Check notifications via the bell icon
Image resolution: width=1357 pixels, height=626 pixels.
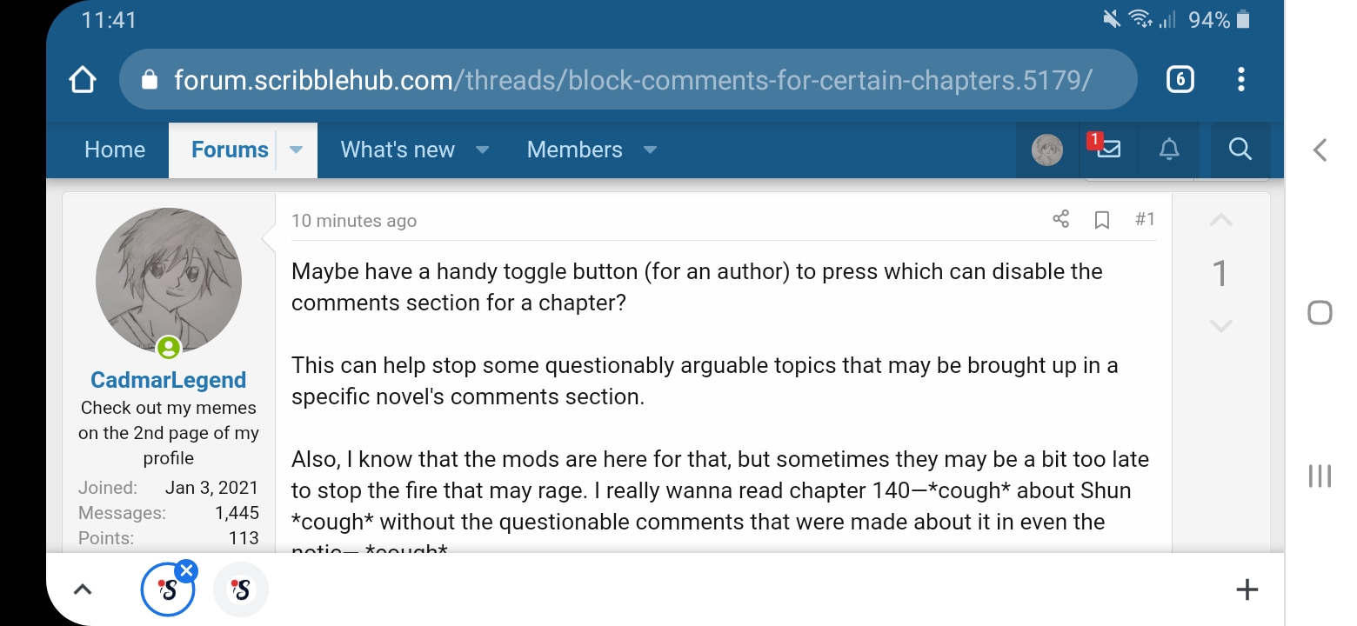pyautogui.click(x=1168, y=150)
